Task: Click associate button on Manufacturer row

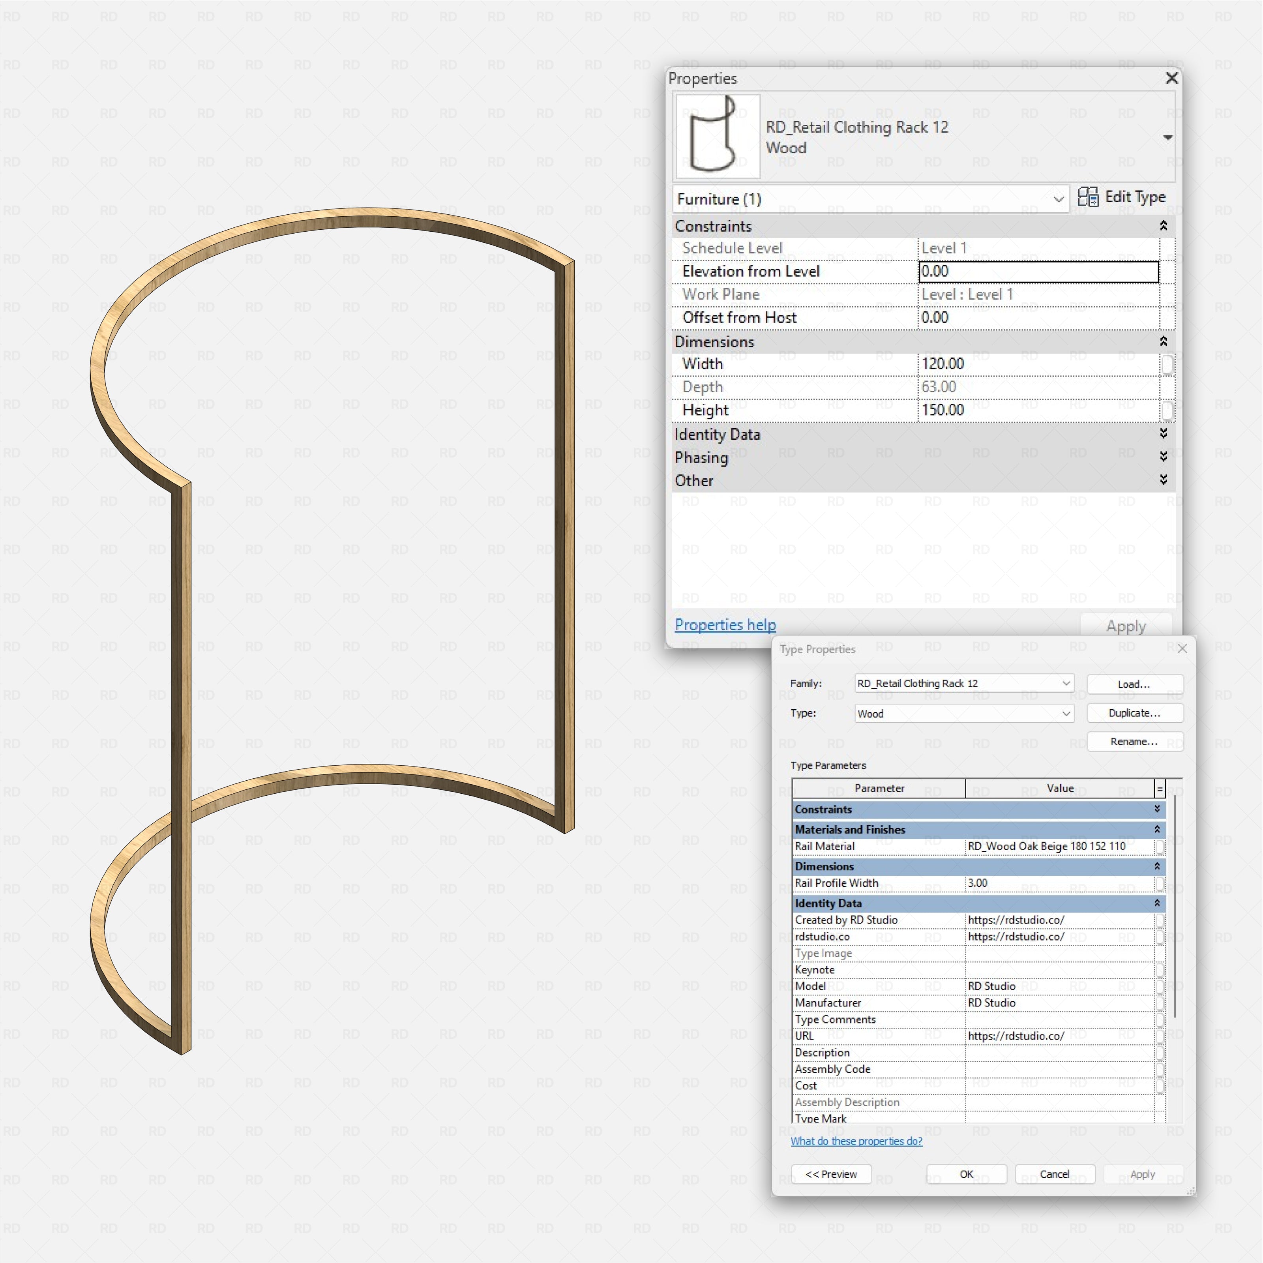Action: click(x=1160, y=1003)
